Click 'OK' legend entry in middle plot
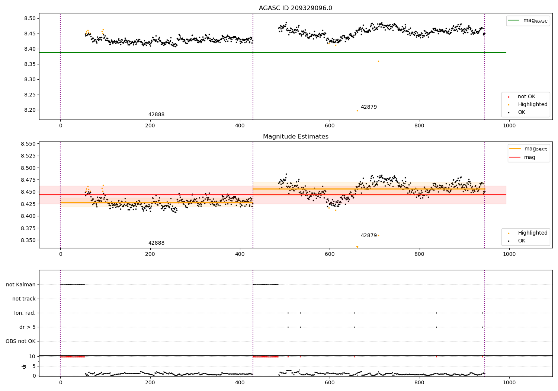The height and width of the screenshot is (391, 558). [x=516, y=241]
